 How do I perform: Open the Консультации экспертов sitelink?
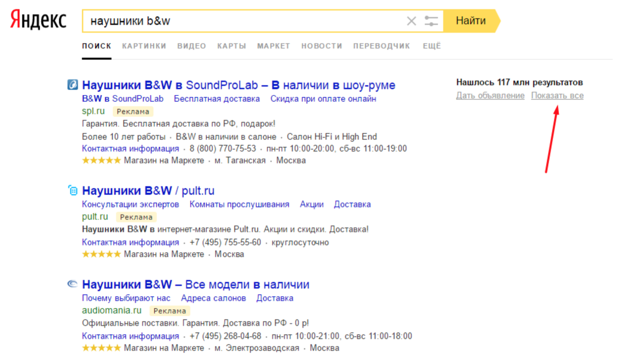click(130, 204)
